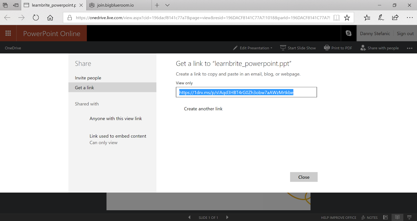Refresh the current page
Screen dimensions: 417x221
pyautogui.click(x=36, y=18)
